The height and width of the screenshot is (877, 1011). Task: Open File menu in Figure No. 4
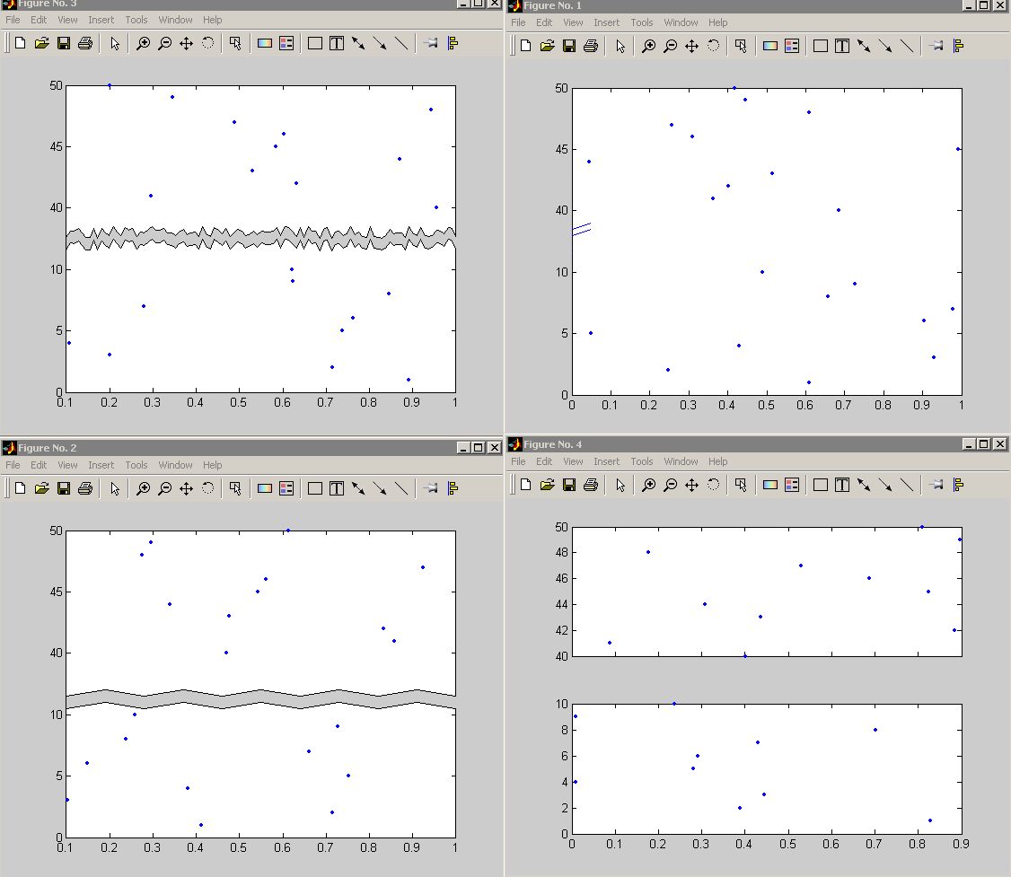point(518,461)
